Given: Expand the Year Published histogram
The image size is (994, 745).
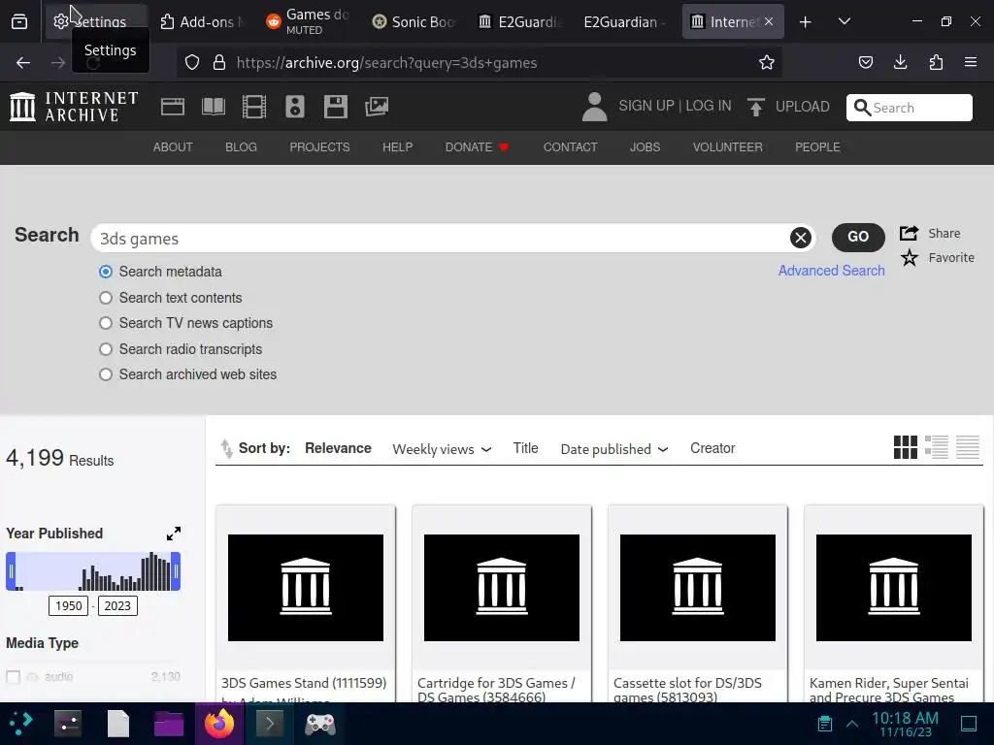Looking at the screenshot, I should coord(174,534).
